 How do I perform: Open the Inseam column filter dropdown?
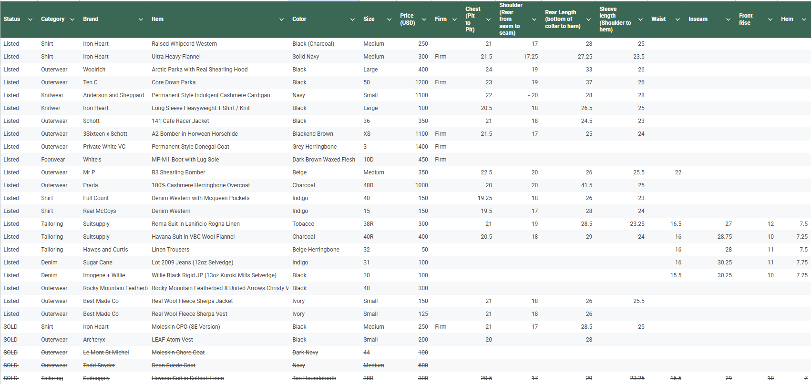(x=728, y=20)
